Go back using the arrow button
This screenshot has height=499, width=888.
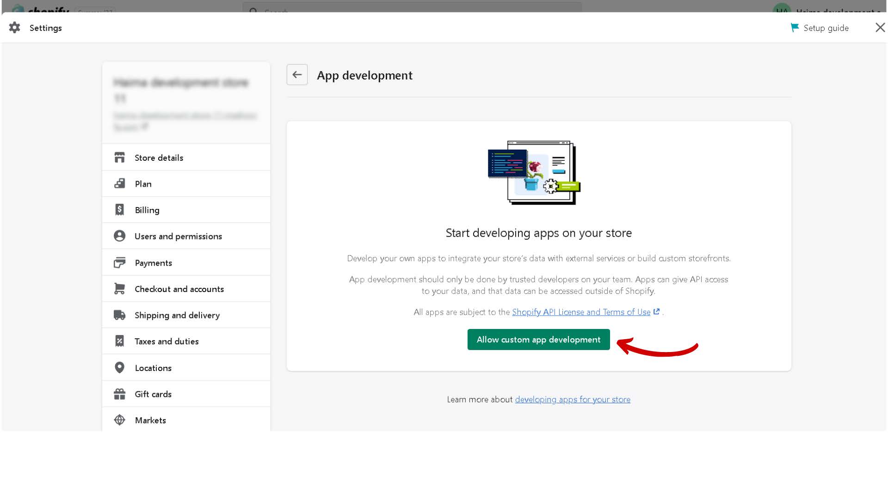point(297,75)
